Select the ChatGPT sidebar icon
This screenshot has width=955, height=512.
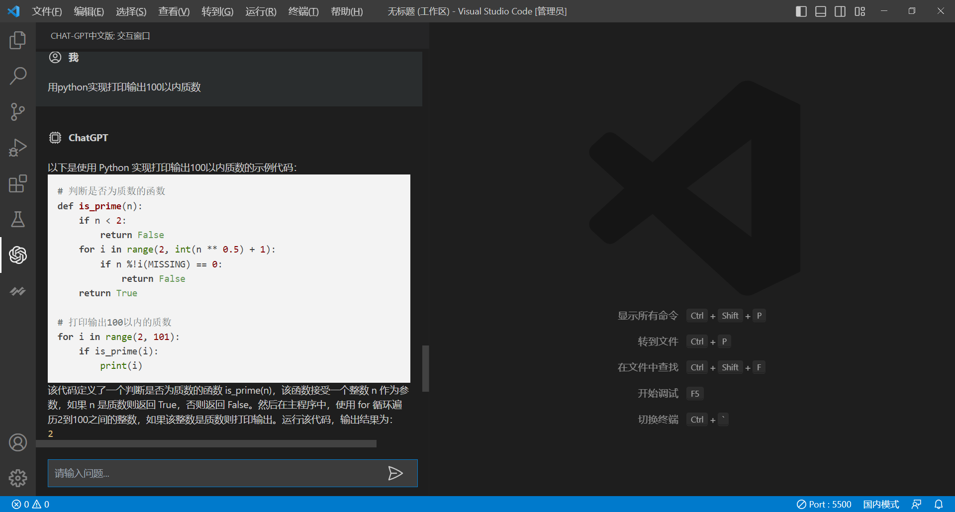coord(18,255)
